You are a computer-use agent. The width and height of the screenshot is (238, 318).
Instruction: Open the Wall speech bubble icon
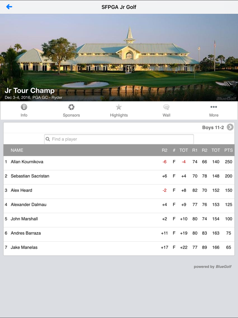tap(166, 107)
